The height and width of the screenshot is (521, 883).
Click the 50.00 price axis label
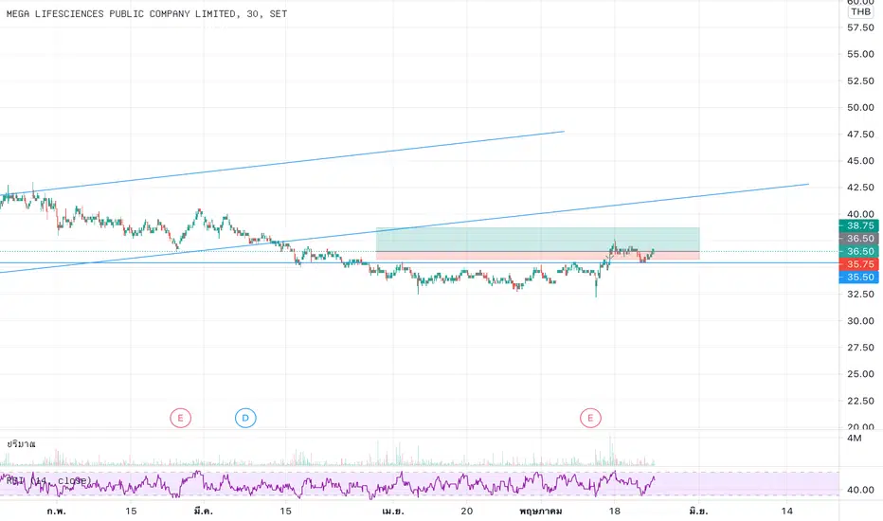point(860,108)
